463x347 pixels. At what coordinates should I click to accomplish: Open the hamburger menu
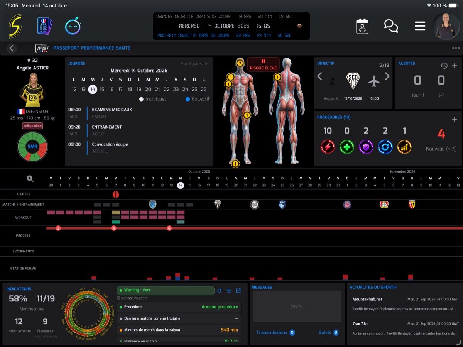420,26
